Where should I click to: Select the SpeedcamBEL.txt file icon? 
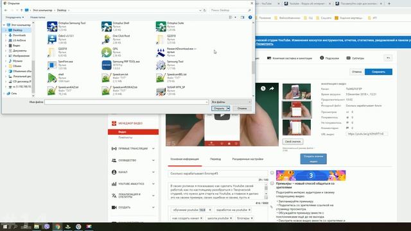[x=161, y=78]
